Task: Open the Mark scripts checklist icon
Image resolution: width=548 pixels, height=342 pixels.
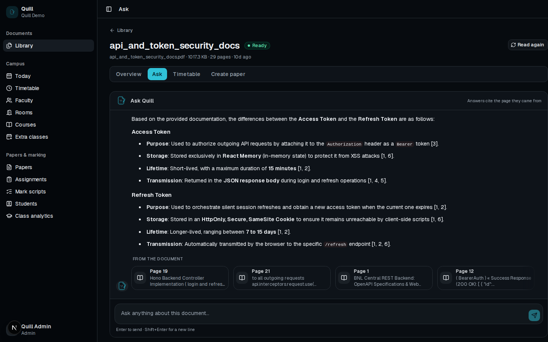Action: [x=9, y=192]
